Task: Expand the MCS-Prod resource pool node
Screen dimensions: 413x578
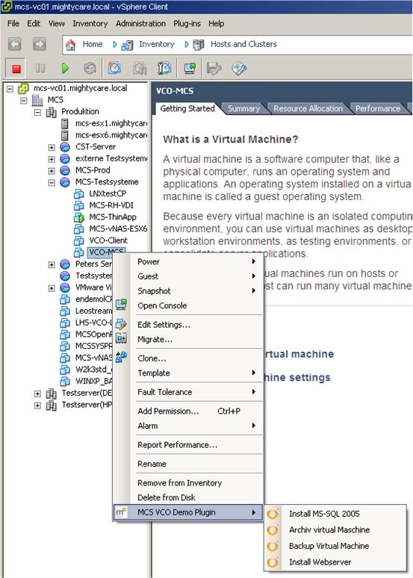Action: [x=52, y=171]
